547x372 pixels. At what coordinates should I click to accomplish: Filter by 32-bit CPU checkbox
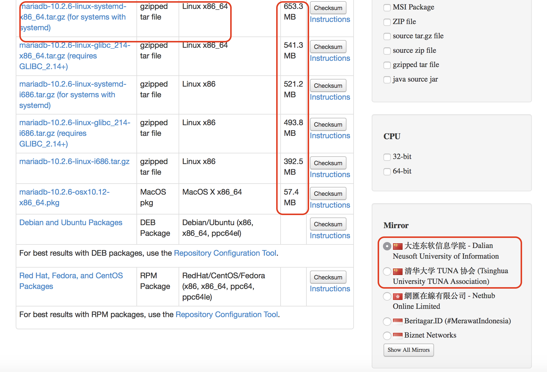point(387,157)
